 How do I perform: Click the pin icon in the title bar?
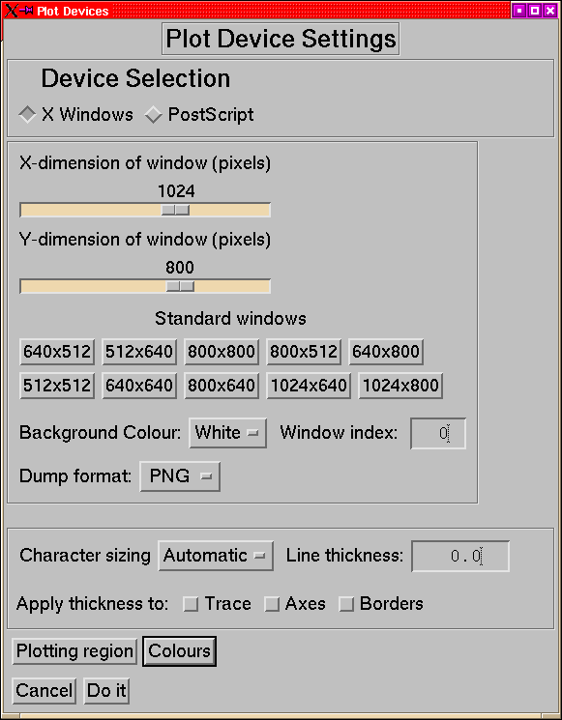pyautogui.click(x=27, y=10)
